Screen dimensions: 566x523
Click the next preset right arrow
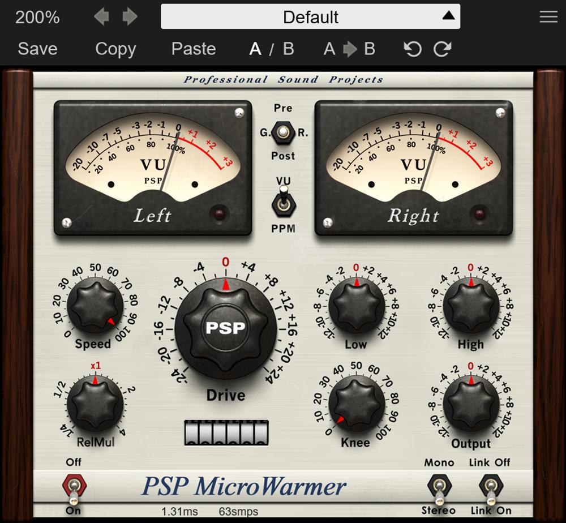coord(130,17)
